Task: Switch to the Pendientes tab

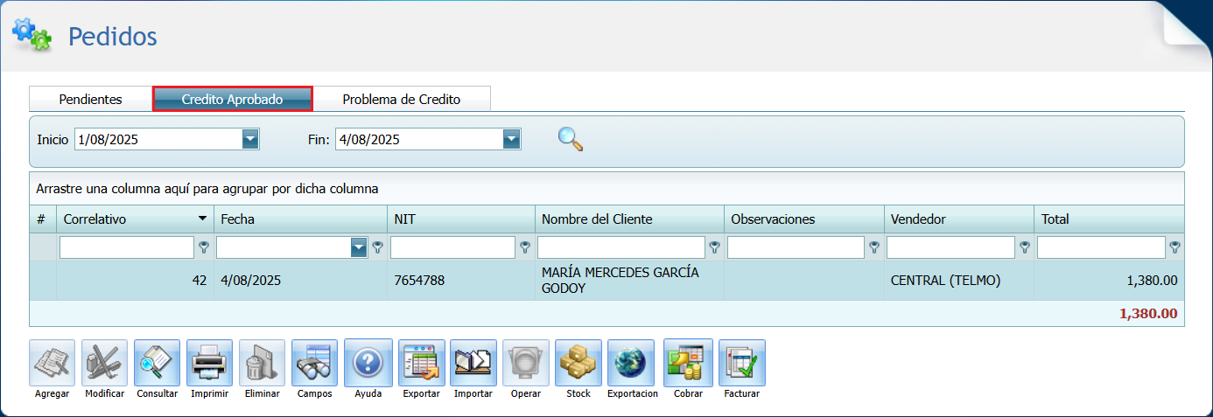Action: coord(91,99)
